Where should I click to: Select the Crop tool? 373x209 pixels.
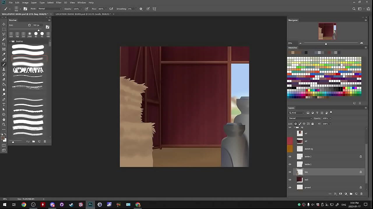coord(4,44)
